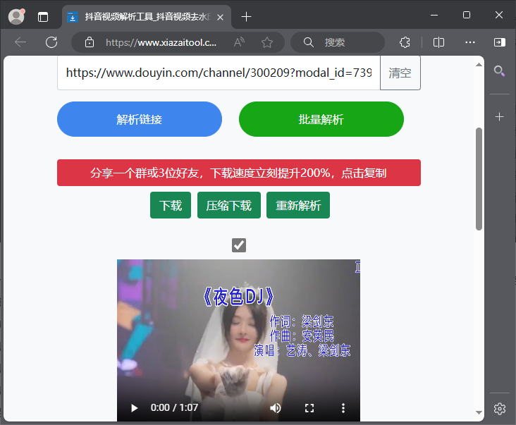Click the douyin link input field
This screenshot has height=425, width=516.
(x=219, y=73)
